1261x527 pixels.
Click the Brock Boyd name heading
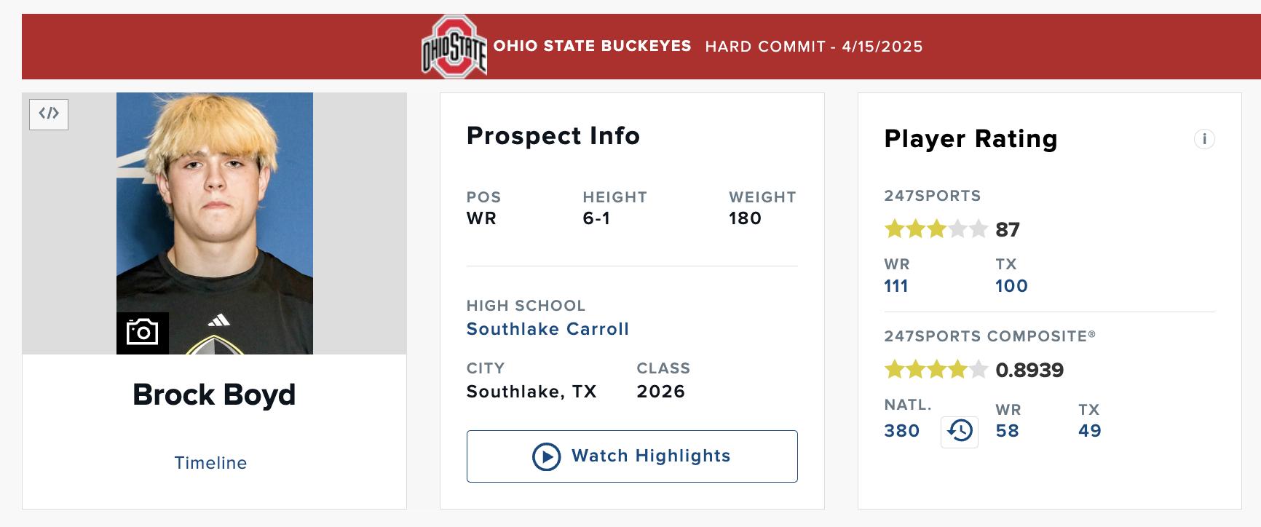pos(214,395)
